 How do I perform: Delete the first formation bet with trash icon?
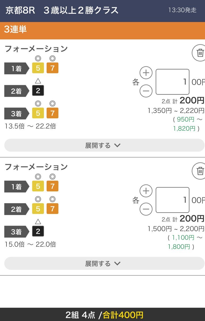click(200, 53)
